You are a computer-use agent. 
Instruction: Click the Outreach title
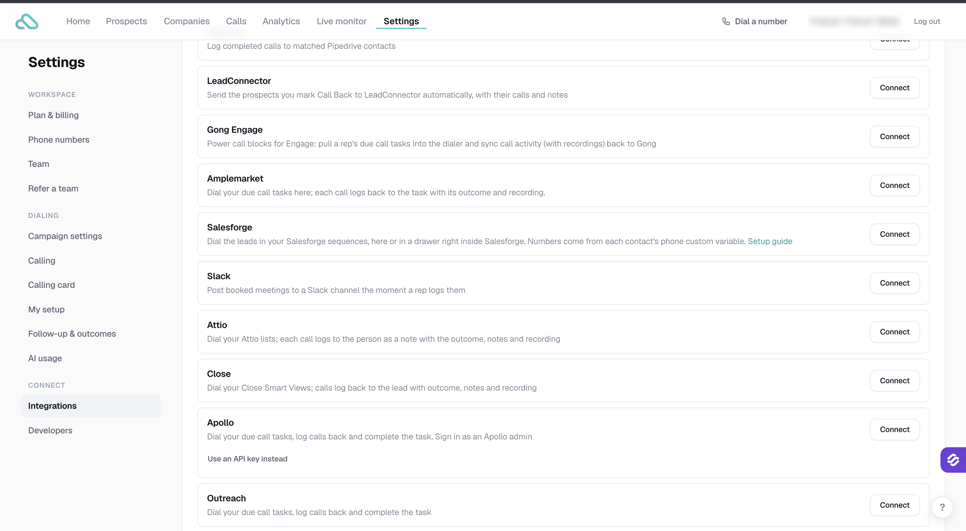click(226, 498)
